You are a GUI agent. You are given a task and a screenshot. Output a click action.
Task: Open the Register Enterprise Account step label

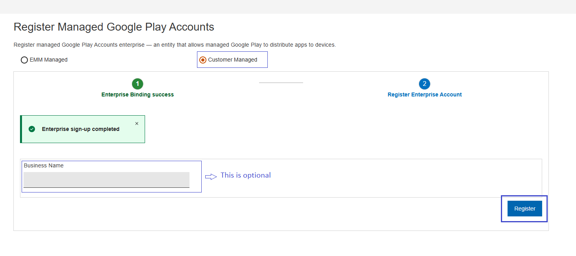(425, 94)
